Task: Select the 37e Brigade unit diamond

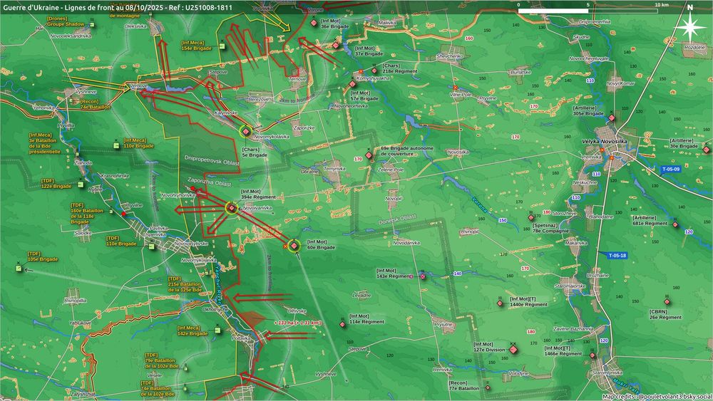Action: click(x=336, y=46)
